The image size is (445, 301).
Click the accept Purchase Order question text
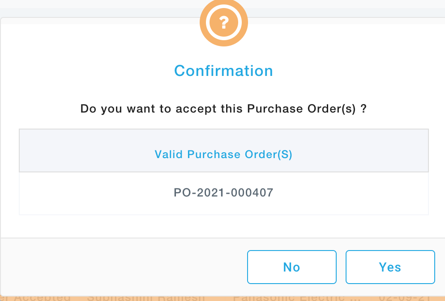coord(223,109)
